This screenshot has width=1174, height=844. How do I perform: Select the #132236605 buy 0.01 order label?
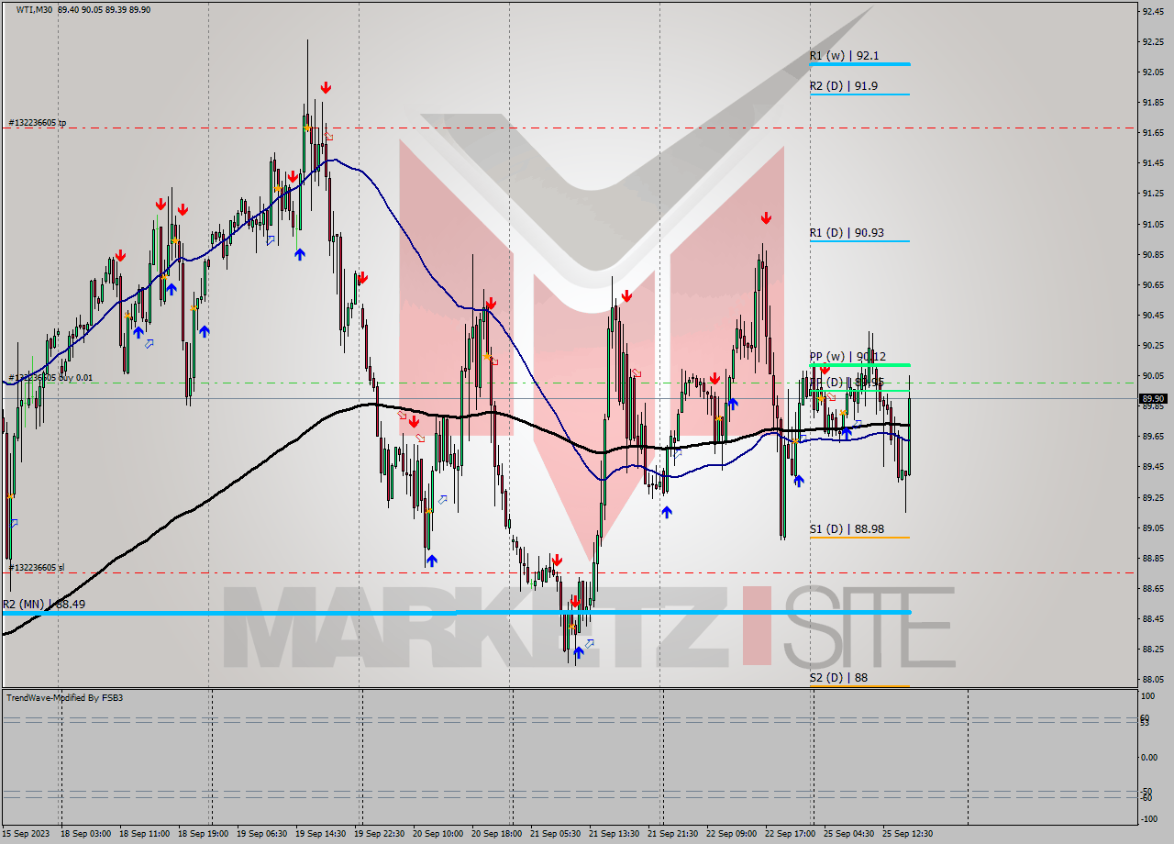point(51,378)
